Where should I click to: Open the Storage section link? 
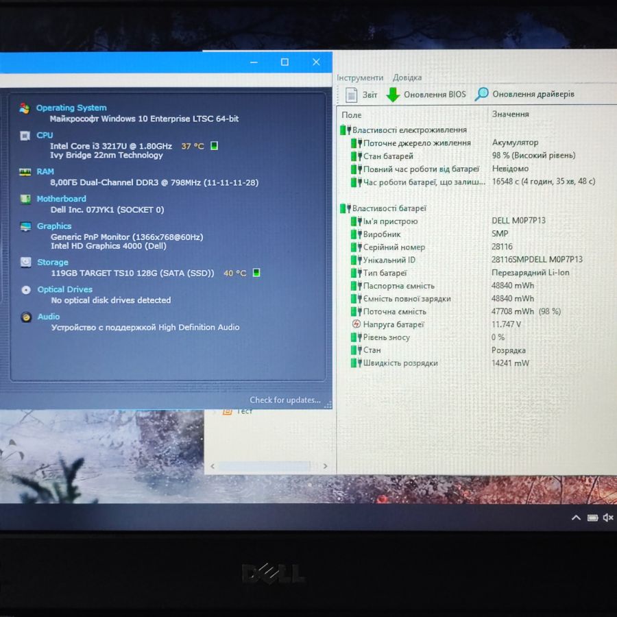[x=53, y=262]
